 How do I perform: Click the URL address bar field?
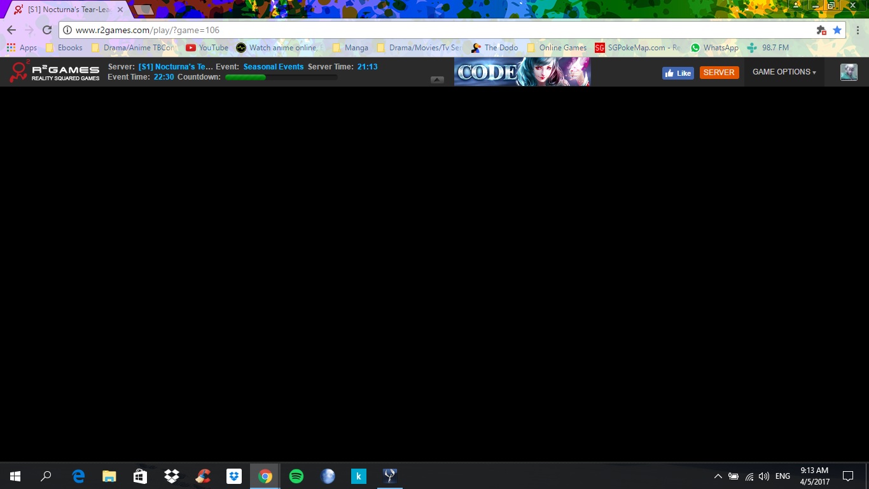(439, 30)
